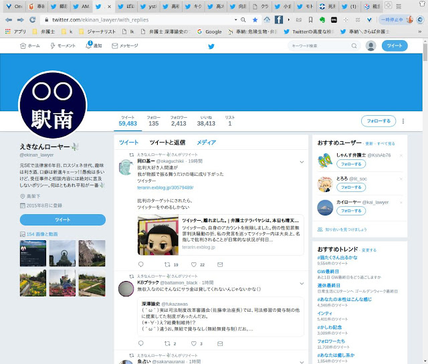The image size is (428, 364).
Task: Expand bookmarks overflow chevron
Action: 420,31
